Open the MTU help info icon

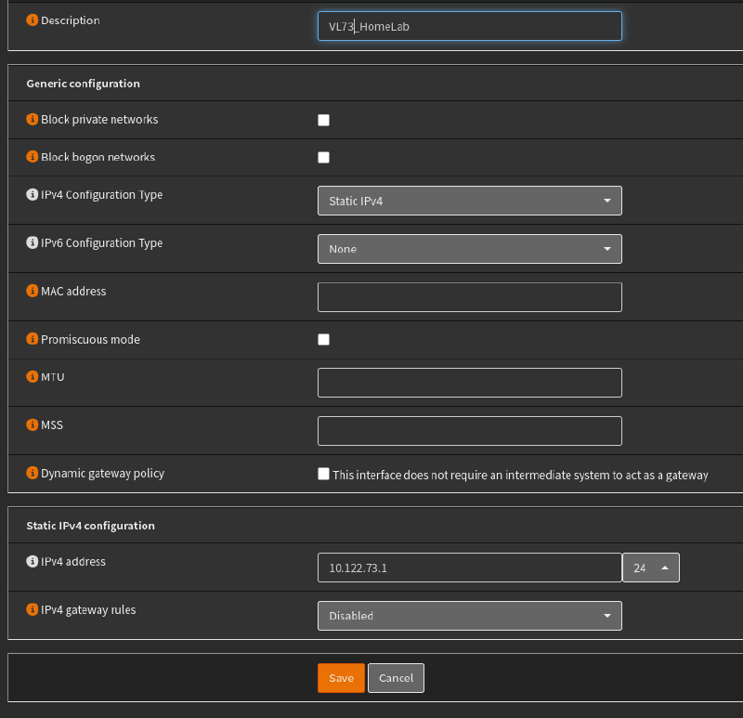(32, 377)
